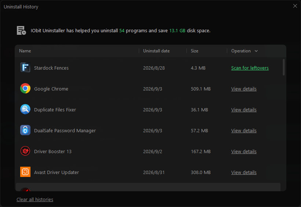The height and width of the screenshot is (207, 301).
Task: Select the Driver Booster 13 name text
Action: (53, 152)
